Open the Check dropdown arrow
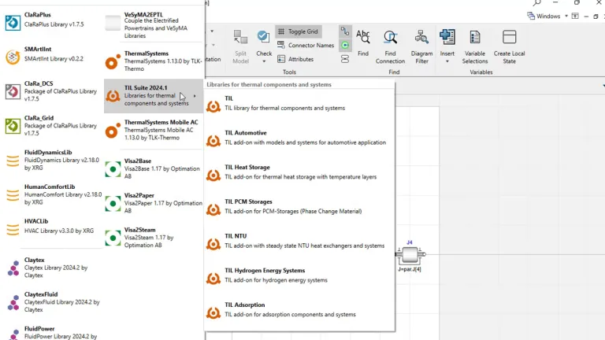This screenshot has width=605, height=340. 264,61
